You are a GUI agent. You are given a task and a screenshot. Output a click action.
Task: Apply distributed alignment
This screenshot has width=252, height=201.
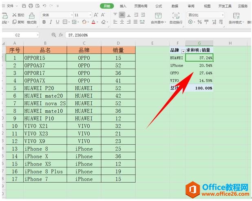(142, 22)
